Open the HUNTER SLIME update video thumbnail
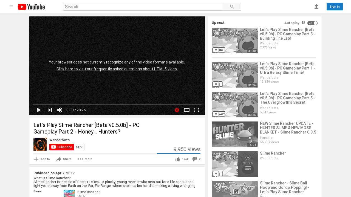 tap(235, 134)
